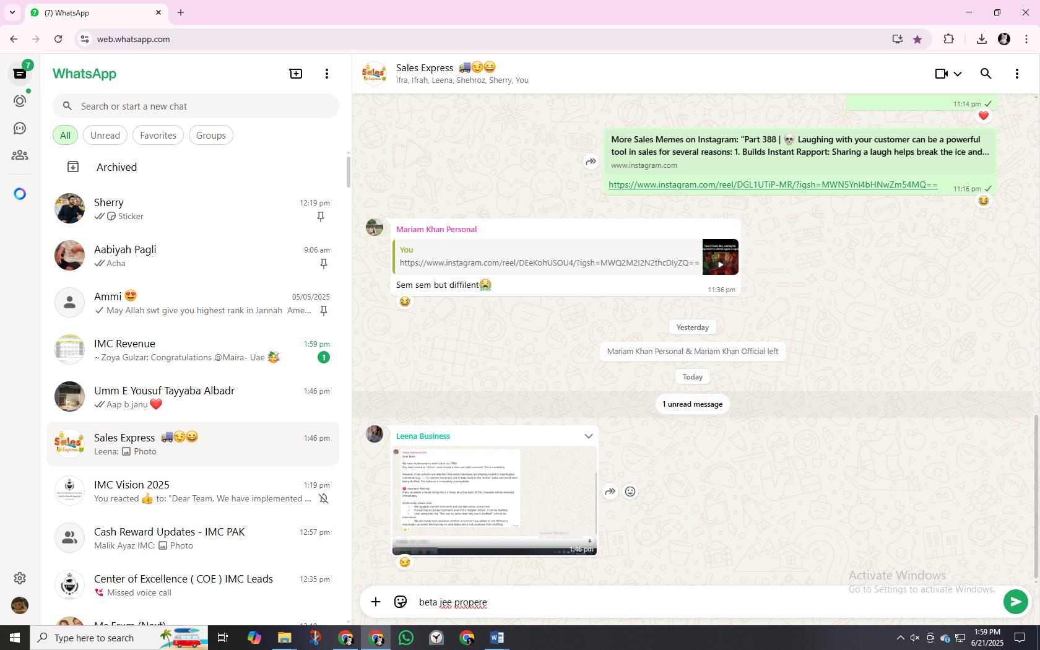This screenshot has width=1040, height=650.
Task: Open File Explorer in taskbar
Action: point(284,638)
